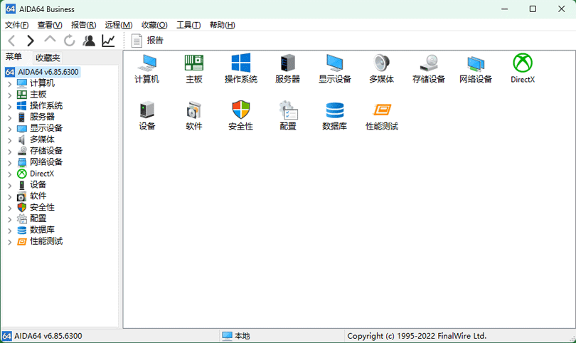Viewport: 576px width, 343px height.
Task: Switch to the 菜单 tab
Action: point(14,57)
